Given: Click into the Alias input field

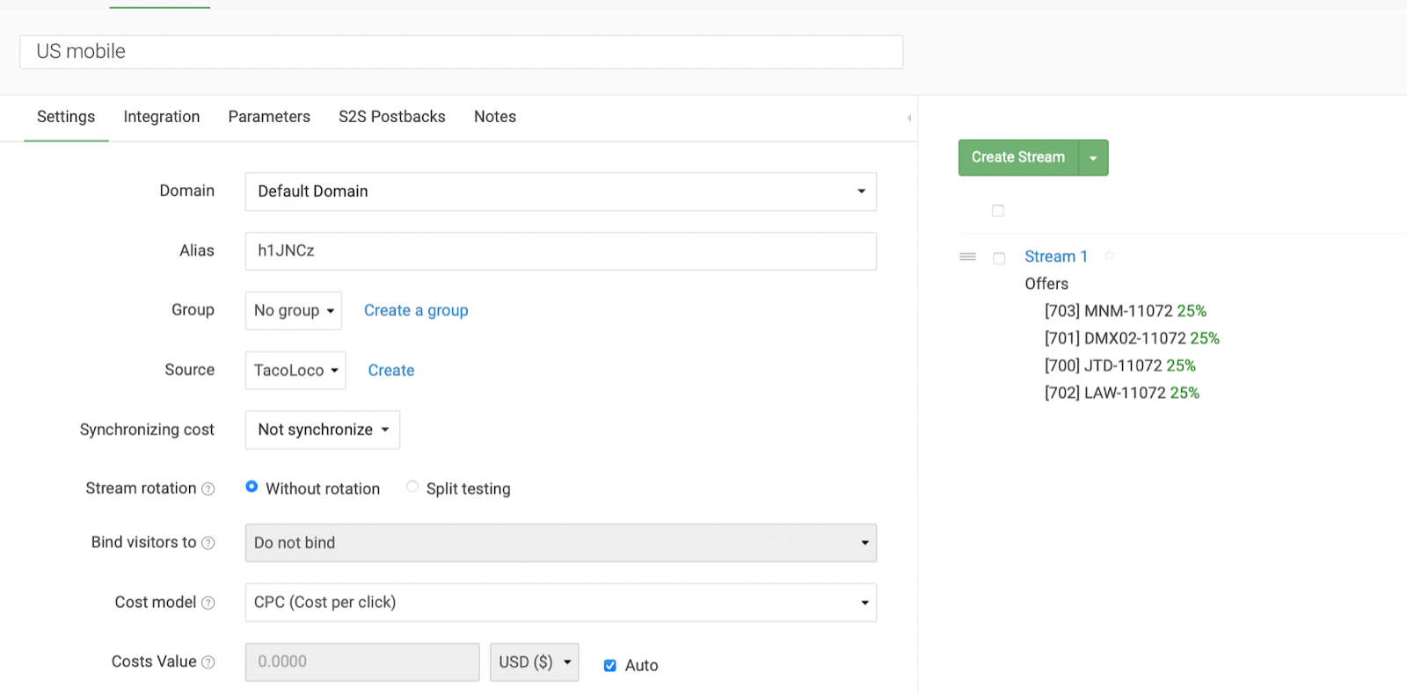Looking at the screenshot, I should tap(560, 251).
